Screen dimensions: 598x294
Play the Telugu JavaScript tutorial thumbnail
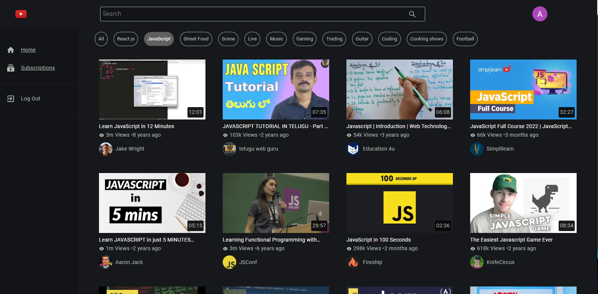[276, 90]
